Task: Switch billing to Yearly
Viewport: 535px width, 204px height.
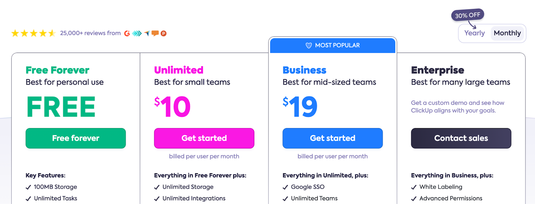Action: (x=474, y=33)
